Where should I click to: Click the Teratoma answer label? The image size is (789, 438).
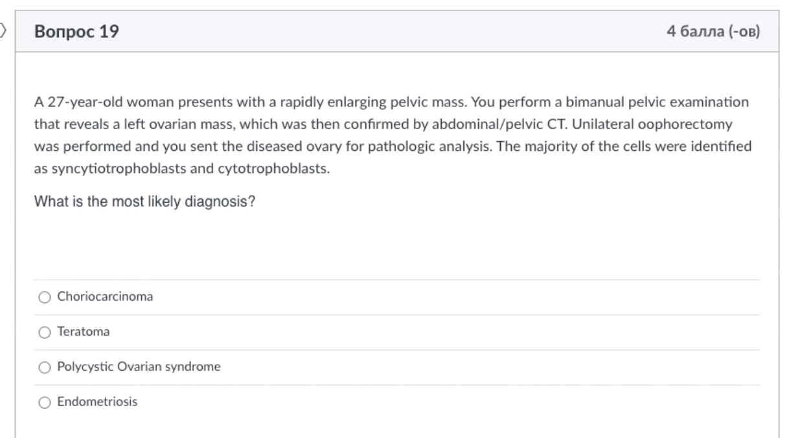point(83,332)
